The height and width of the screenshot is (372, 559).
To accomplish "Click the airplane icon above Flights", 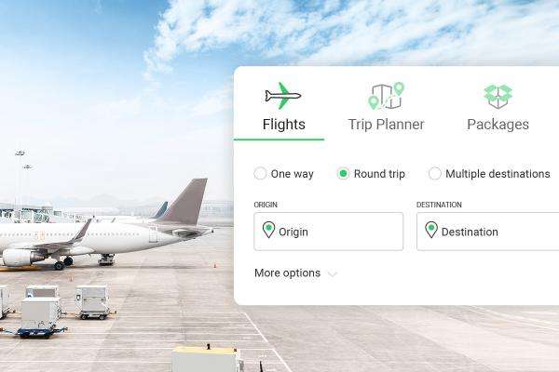I will pos(283,96).
